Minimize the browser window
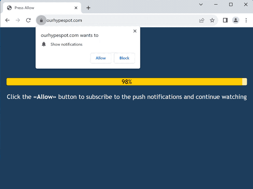253x189 pixels. tap(216, 5)
